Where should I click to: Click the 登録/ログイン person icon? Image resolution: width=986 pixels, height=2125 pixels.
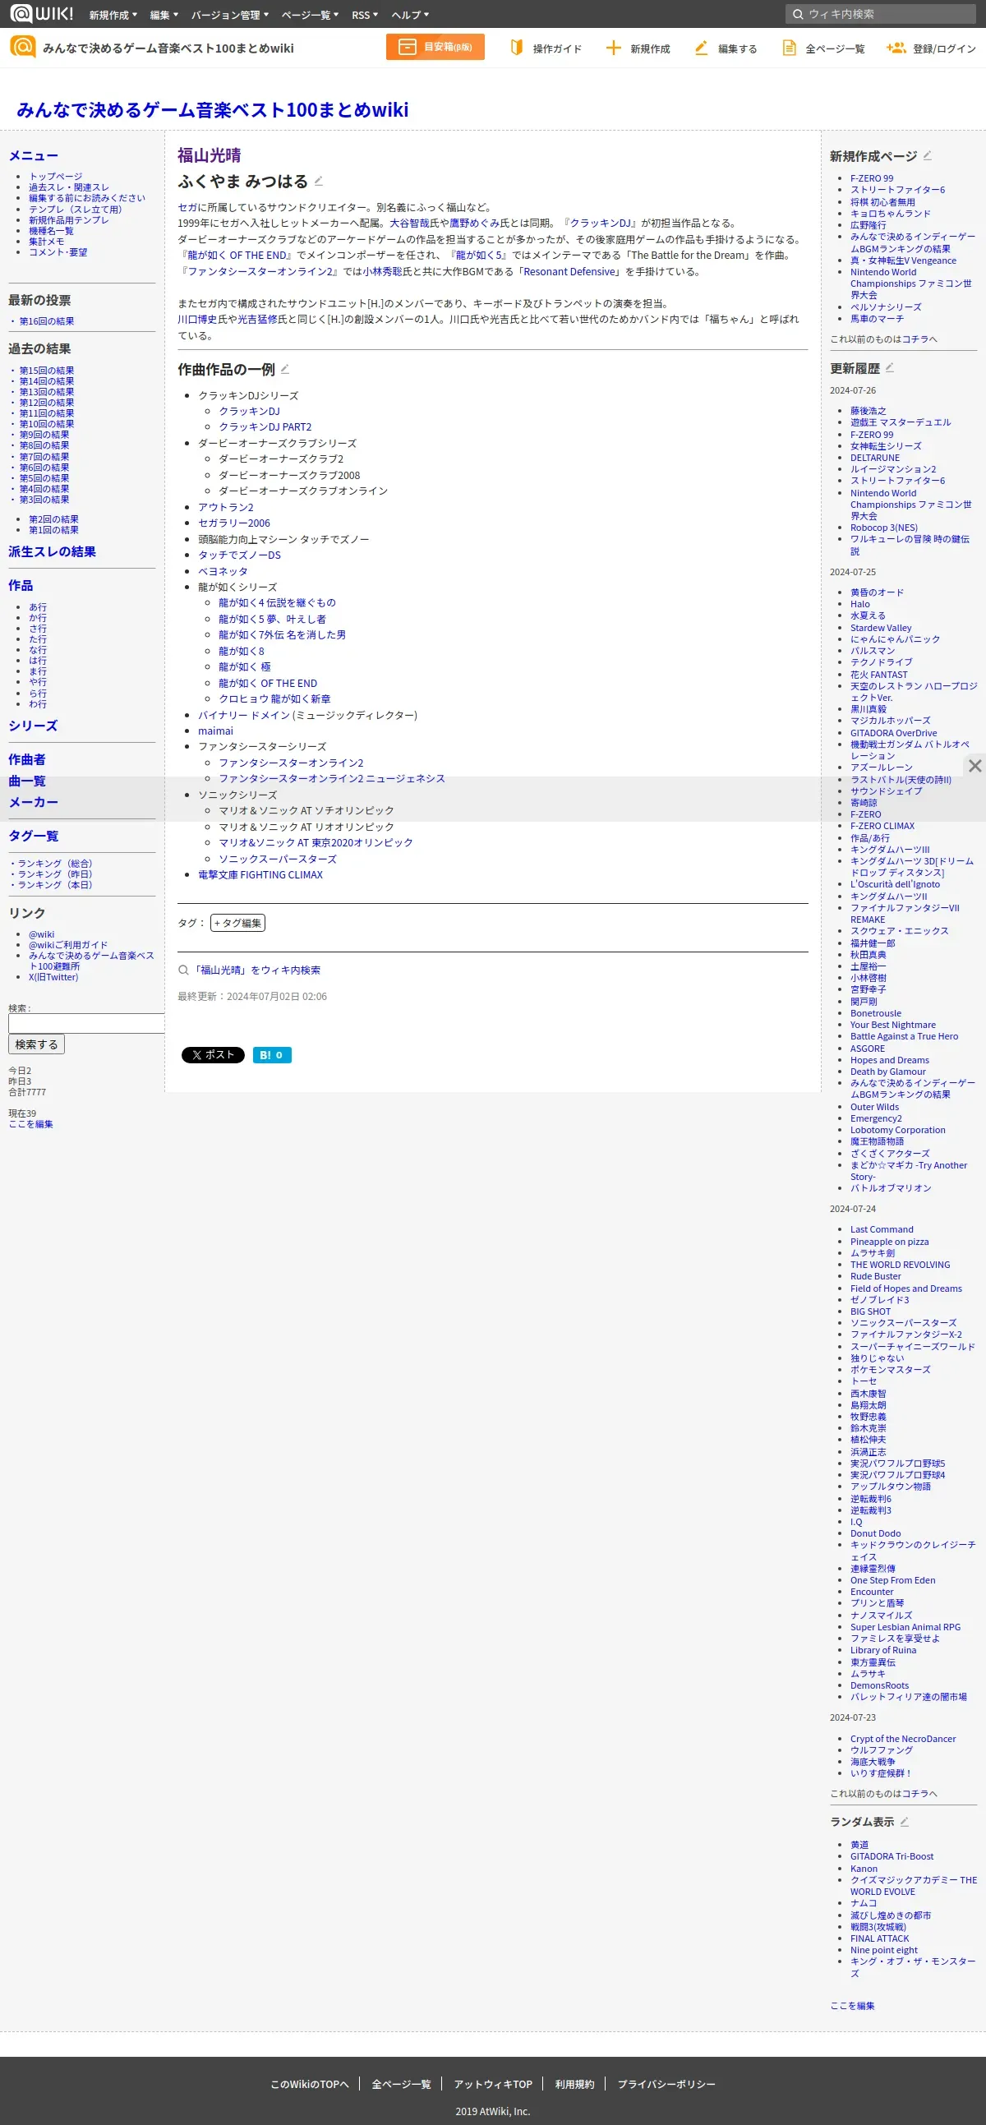896,48
